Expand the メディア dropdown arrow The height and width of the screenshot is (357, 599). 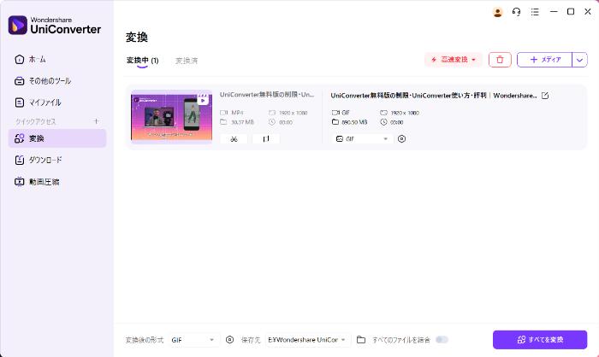click(x=579, y=60)
